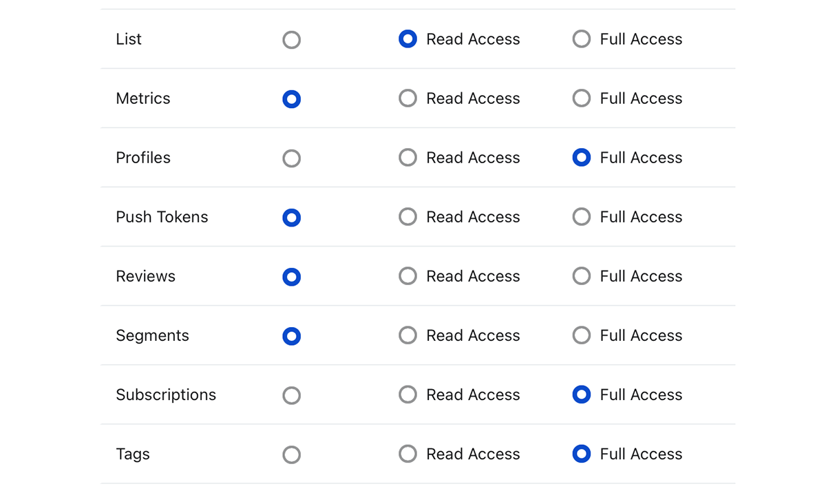Select Read Access for Profiles
Image resolution: width=826 pixels, height=493 pixels.
pos(408,158)
